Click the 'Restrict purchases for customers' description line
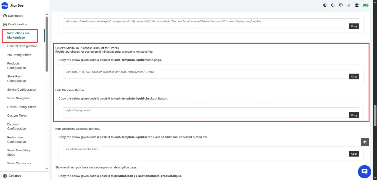This screenshot has height=180, width=377. 104,52
